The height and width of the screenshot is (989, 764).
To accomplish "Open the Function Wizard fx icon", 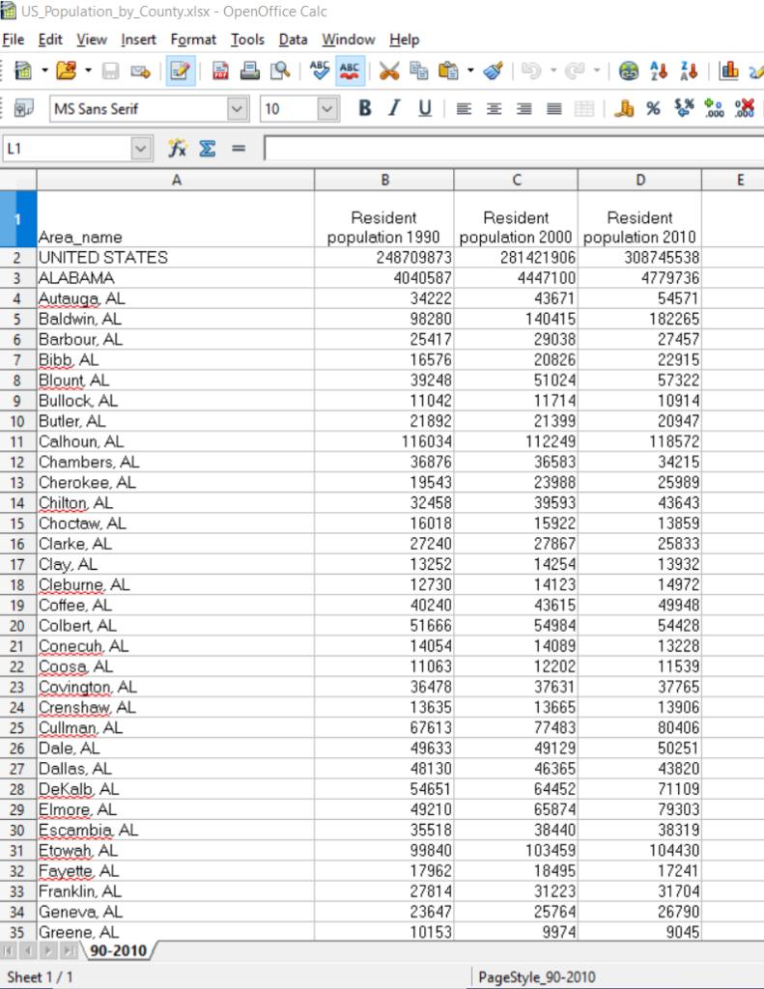I will [178, 148].
